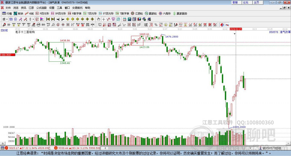Click the scrollbar left arrow below chart
The image size is (291, 156).
click(105, 148)
